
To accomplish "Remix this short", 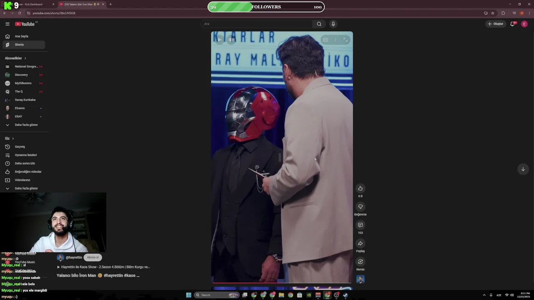I will point(360,262).
